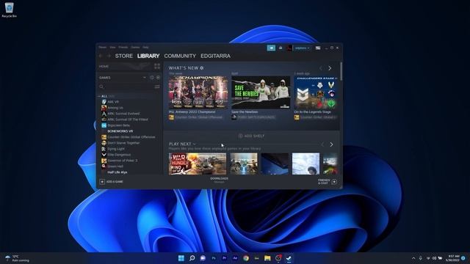
Task: Click the main content vertical scrollbar
Action: [341, 72]
